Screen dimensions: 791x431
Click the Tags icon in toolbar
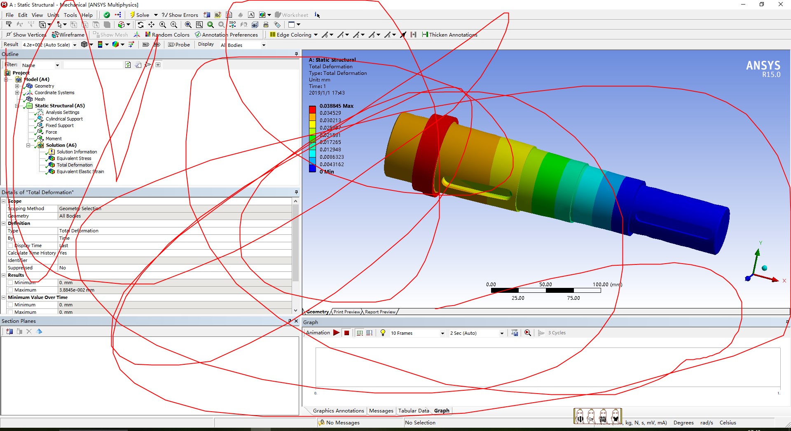(277, 25)
